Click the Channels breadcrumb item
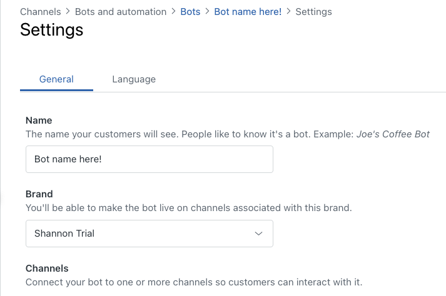 tap(41, 12)
